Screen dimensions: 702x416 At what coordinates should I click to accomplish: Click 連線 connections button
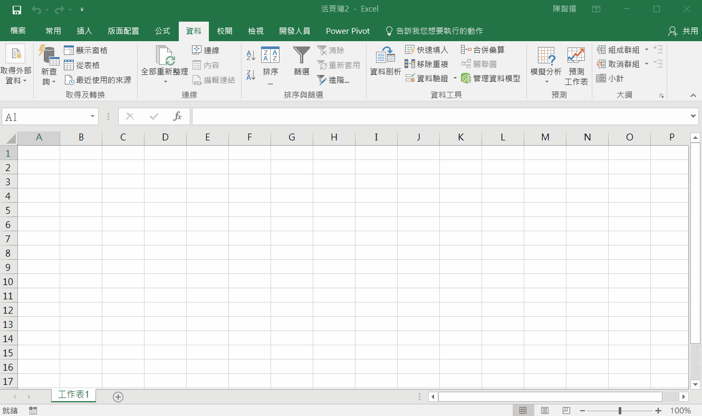pyautogui.click(x=206, y=50)
